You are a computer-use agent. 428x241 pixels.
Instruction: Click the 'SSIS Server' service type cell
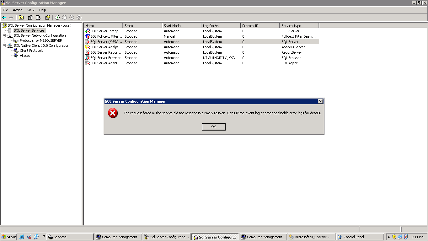290,31
